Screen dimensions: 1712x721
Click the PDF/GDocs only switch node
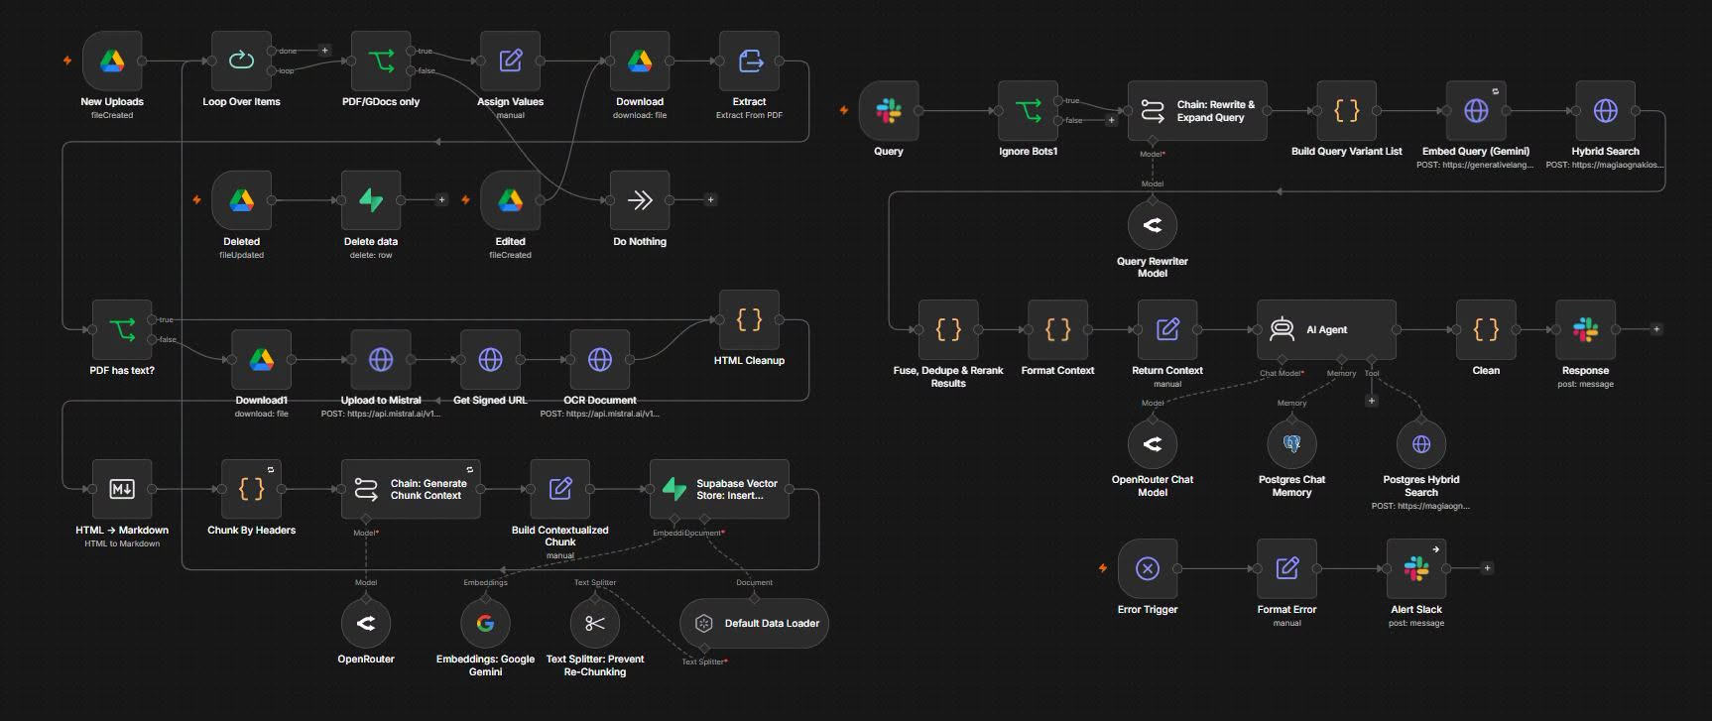coord(381,61)
